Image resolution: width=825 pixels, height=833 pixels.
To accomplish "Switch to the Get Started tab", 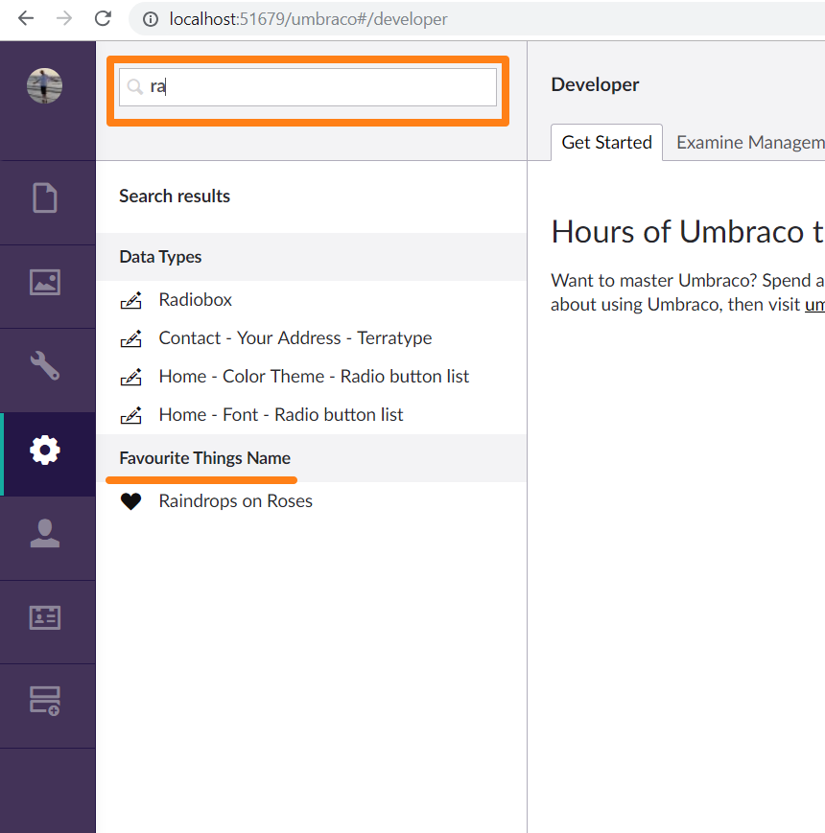I will point(606,143).
